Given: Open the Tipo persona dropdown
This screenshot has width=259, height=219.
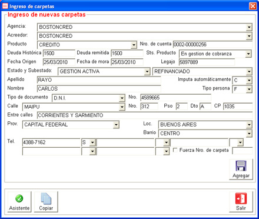Looking at the screenshot, I should tap(249, 89).
